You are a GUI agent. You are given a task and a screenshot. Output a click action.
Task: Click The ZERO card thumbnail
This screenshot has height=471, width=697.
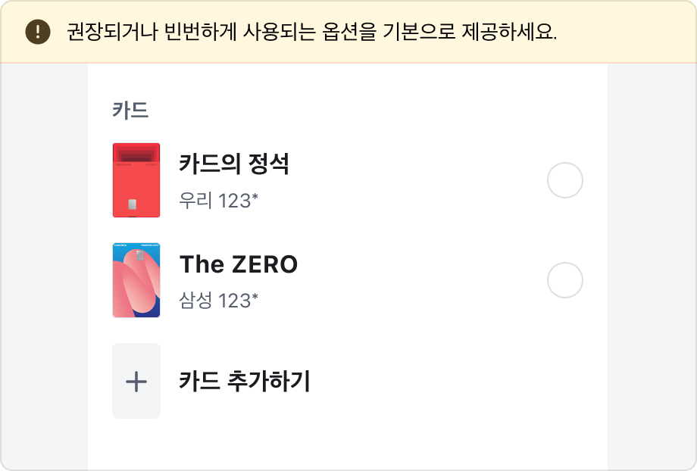click(136, 280)
